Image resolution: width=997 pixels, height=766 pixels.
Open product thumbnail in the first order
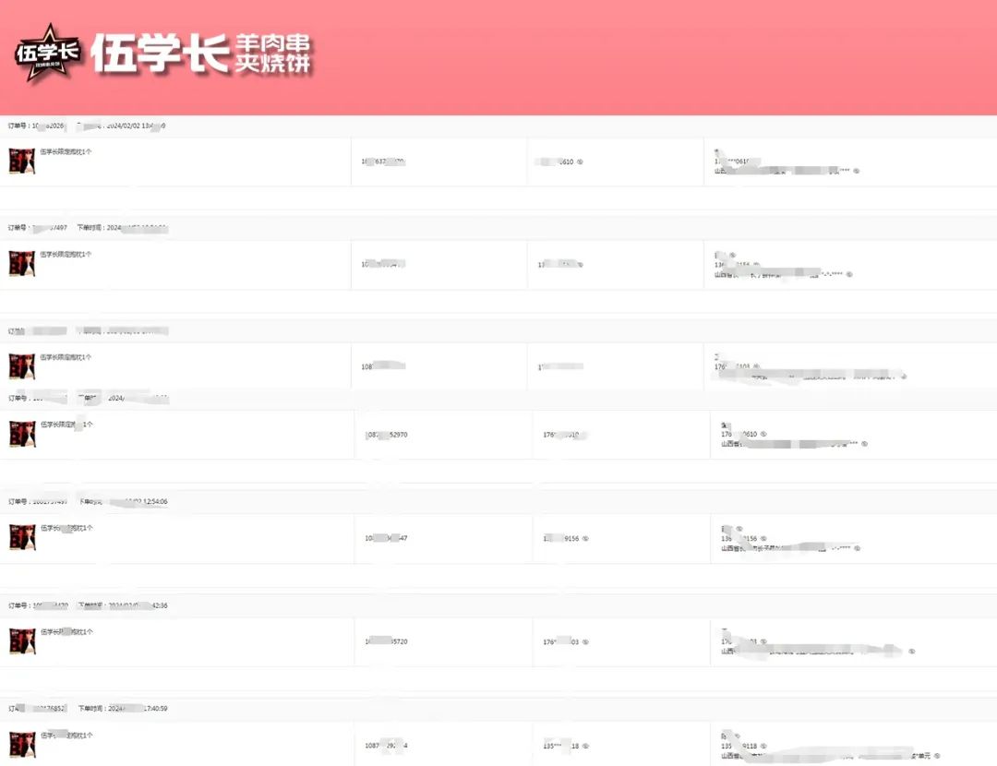[22, 161]
